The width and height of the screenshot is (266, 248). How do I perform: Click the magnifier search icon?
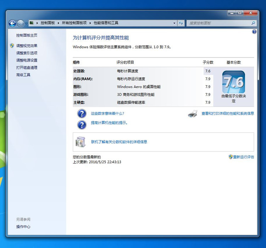[253, 23]
